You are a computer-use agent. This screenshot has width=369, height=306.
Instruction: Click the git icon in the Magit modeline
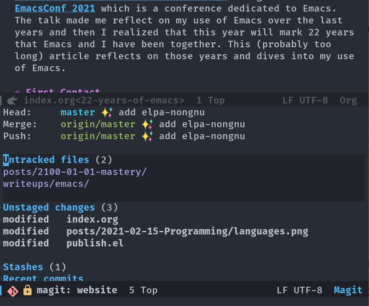pyautogui.click(x=13, y=291)
